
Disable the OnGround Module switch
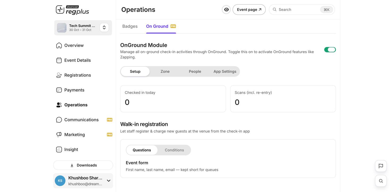(330, 50)
